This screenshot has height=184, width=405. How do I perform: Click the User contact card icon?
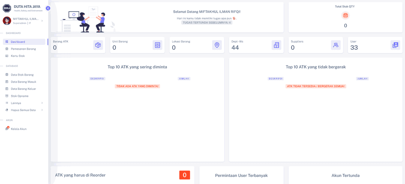coord(395,45)
